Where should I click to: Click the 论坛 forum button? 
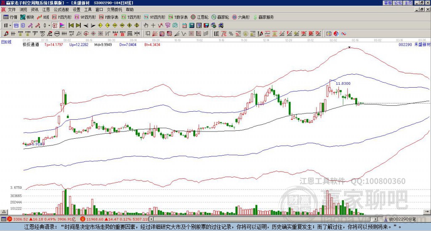tap(398, 3)
